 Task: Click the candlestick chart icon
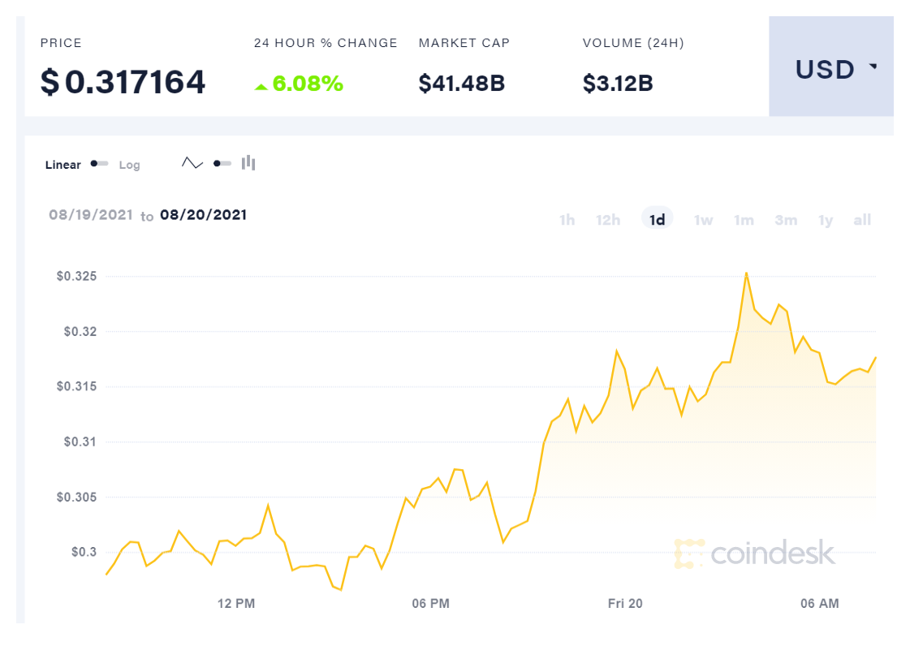point(248,163)
